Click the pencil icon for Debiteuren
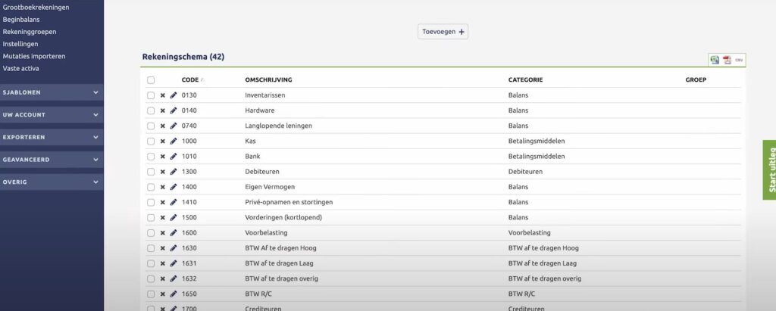The width and height of the screenshot is (776, 311). point(174,172)
